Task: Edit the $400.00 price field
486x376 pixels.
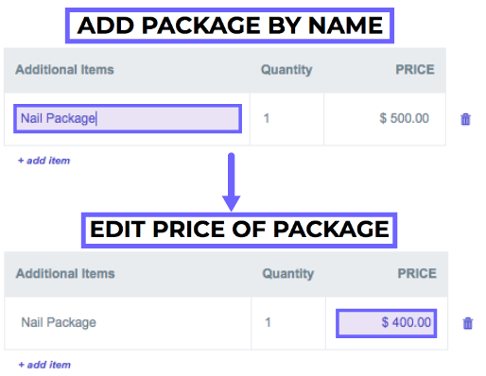Action: [x=387, y=323]
